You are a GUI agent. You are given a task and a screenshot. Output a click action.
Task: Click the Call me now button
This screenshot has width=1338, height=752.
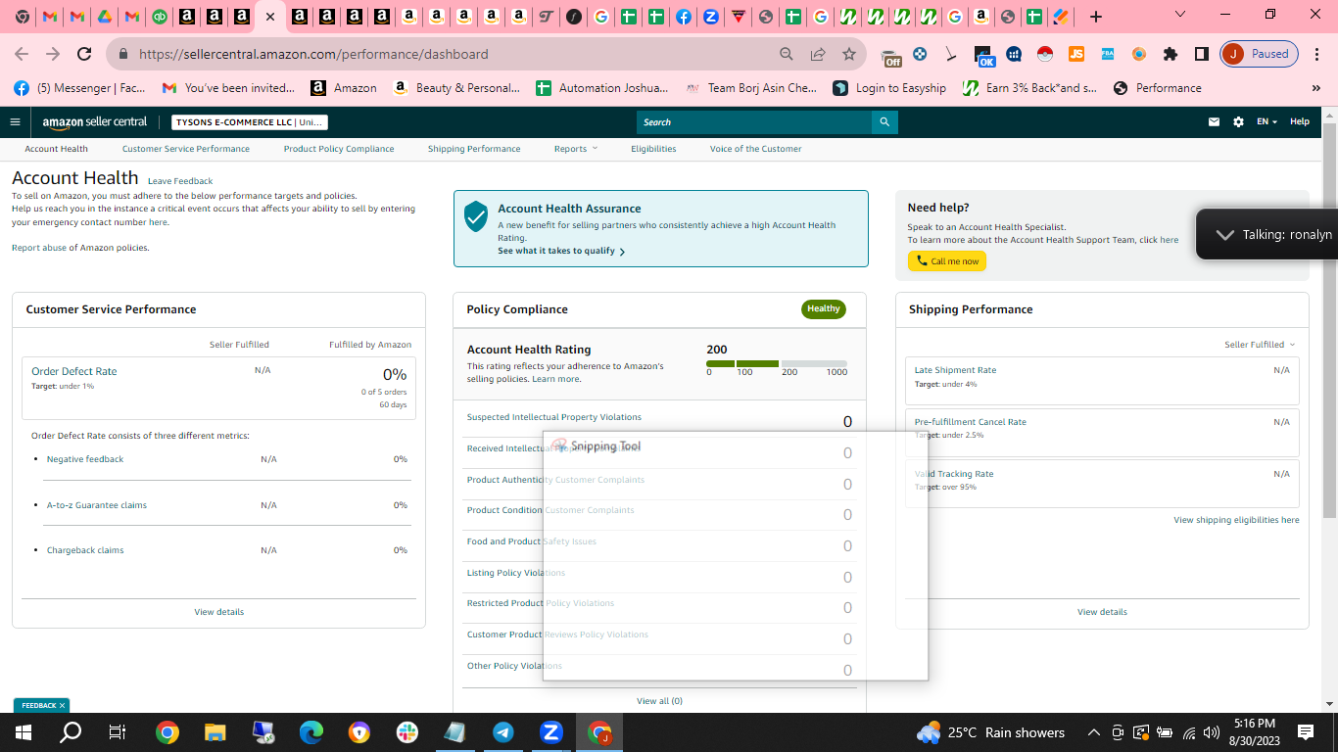click(947, 261)
